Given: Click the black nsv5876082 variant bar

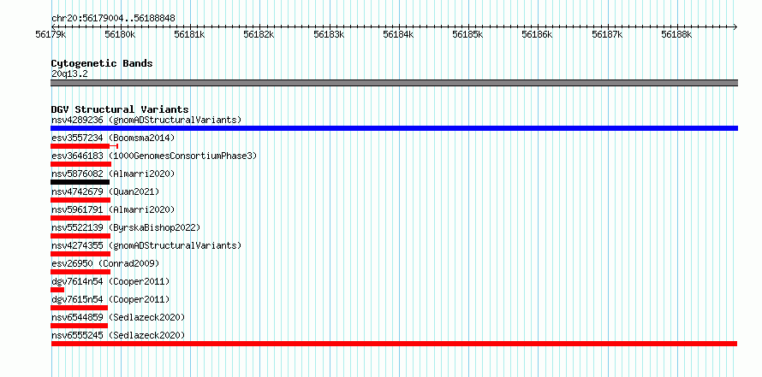Looking at the screenshot, I should 80,182.
